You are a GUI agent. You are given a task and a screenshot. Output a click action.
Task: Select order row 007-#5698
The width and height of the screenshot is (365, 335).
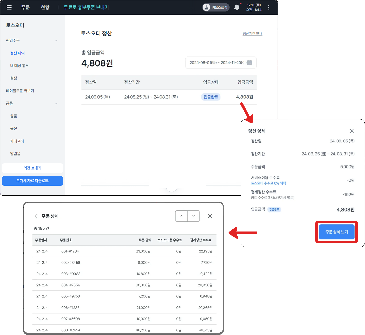(124, 319)
